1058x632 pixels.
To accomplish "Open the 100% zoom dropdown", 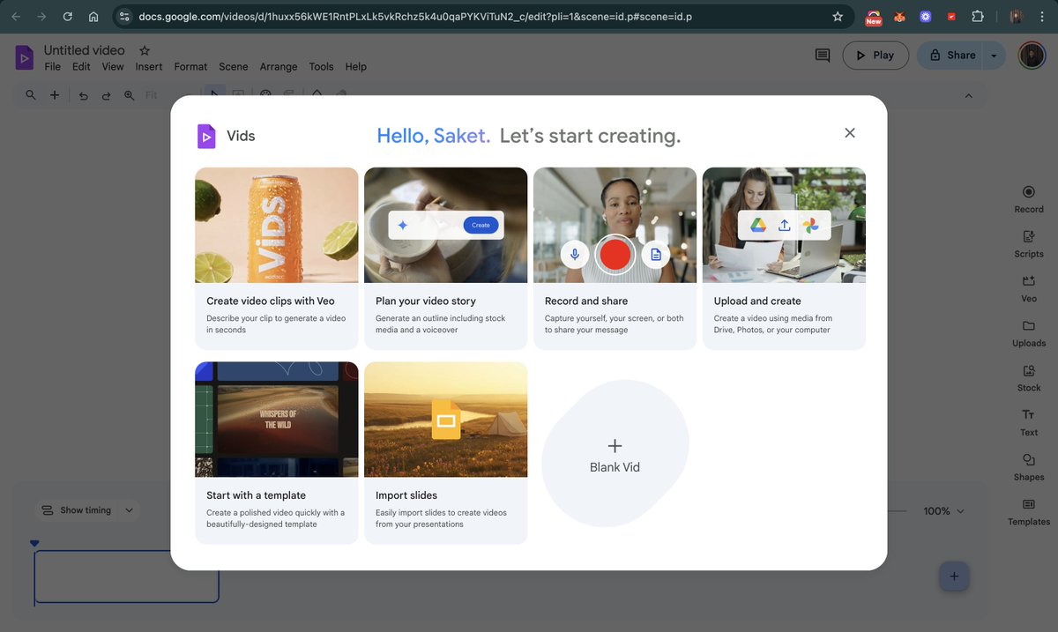I will pyautogui.click(x=944, y=510).
